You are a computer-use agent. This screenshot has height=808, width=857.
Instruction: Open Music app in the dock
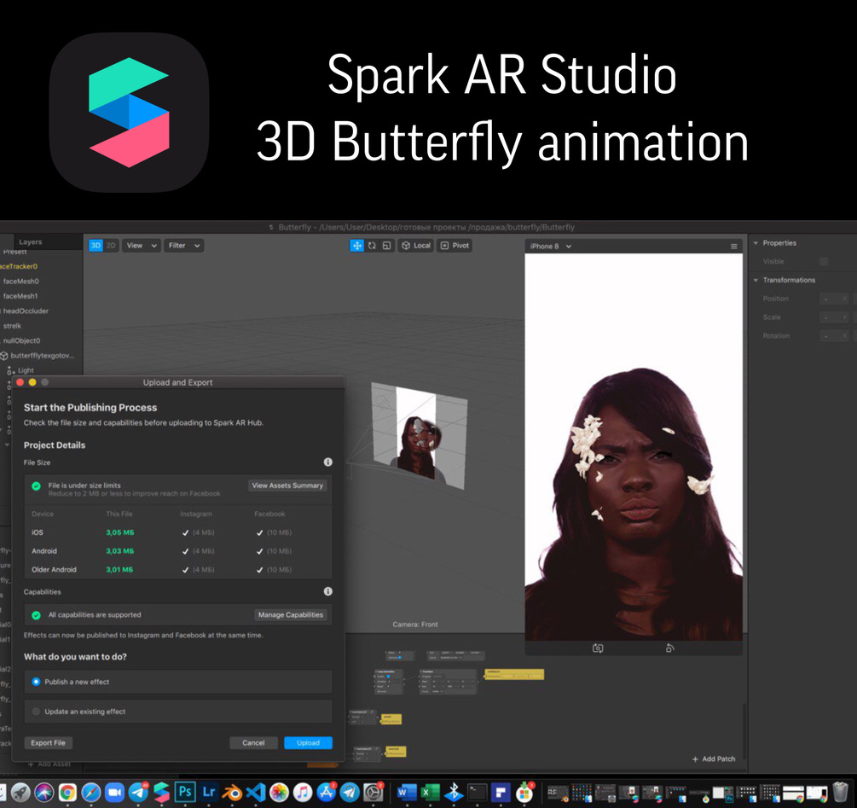pos(303,792)
